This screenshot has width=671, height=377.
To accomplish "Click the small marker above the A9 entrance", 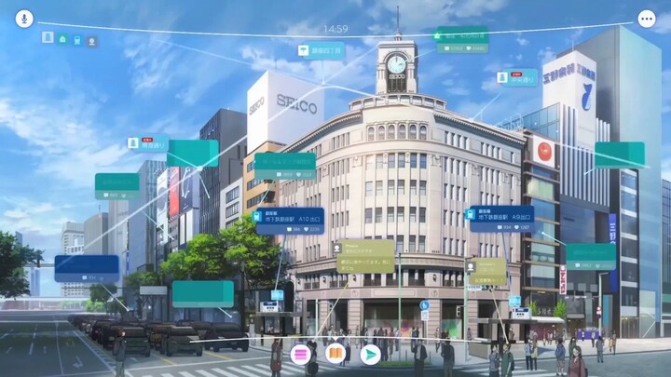I will [514, 301].
